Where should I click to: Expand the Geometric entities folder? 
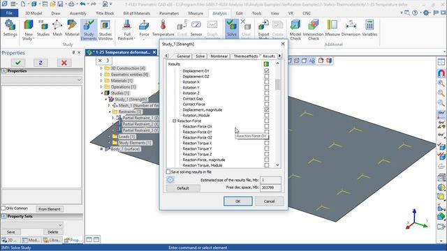(x=101, y=75)
